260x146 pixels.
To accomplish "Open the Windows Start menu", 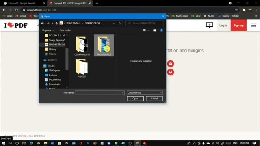I will point(3,143).
